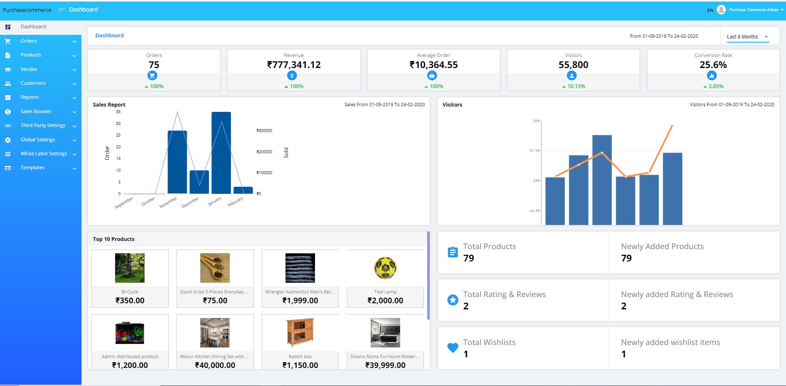This screenshot has height=386, width=786.
Task: Click the user avatar icon in header
Action: [721, 10]
